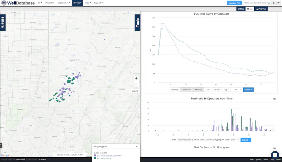Toggle the Log scale option

[225, 90]
